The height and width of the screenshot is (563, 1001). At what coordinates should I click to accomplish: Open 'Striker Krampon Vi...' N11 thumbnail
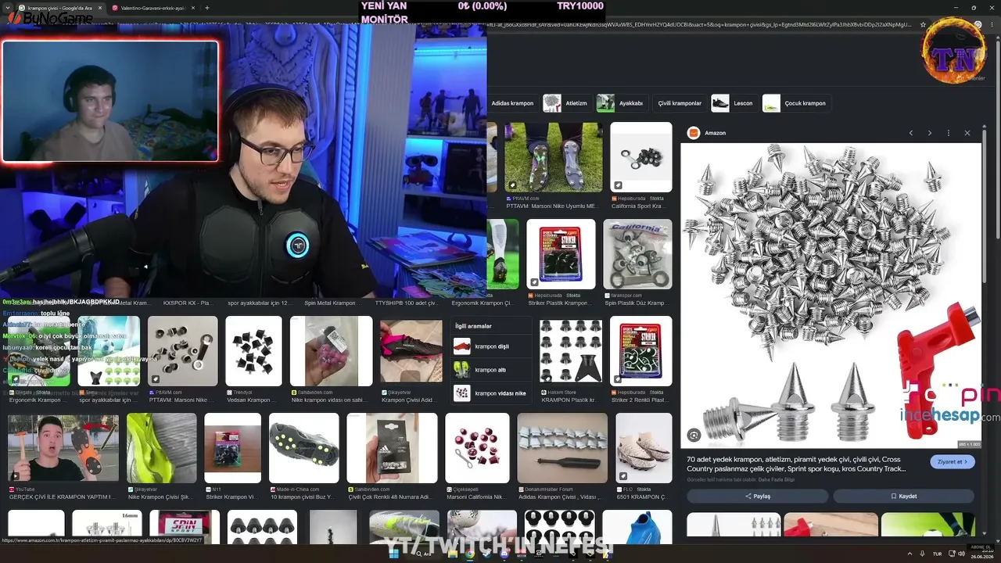[233, 448]
